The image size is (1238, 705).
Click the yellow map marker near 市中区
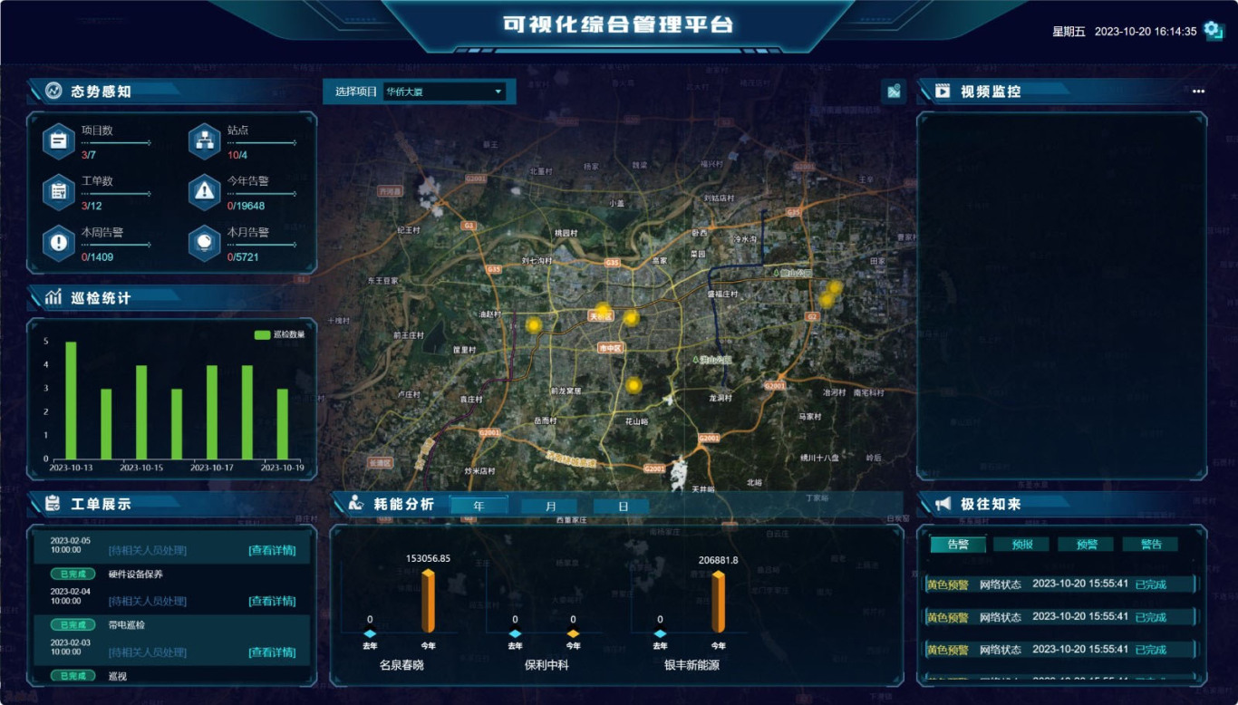[x=632, y=318]
